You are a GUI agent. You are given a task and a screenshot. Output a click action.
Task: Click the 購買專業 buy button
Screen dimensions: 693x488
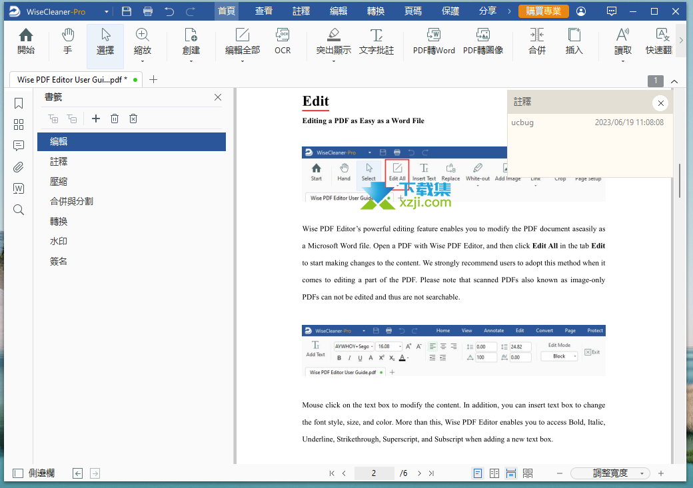[x=544, y=11]
